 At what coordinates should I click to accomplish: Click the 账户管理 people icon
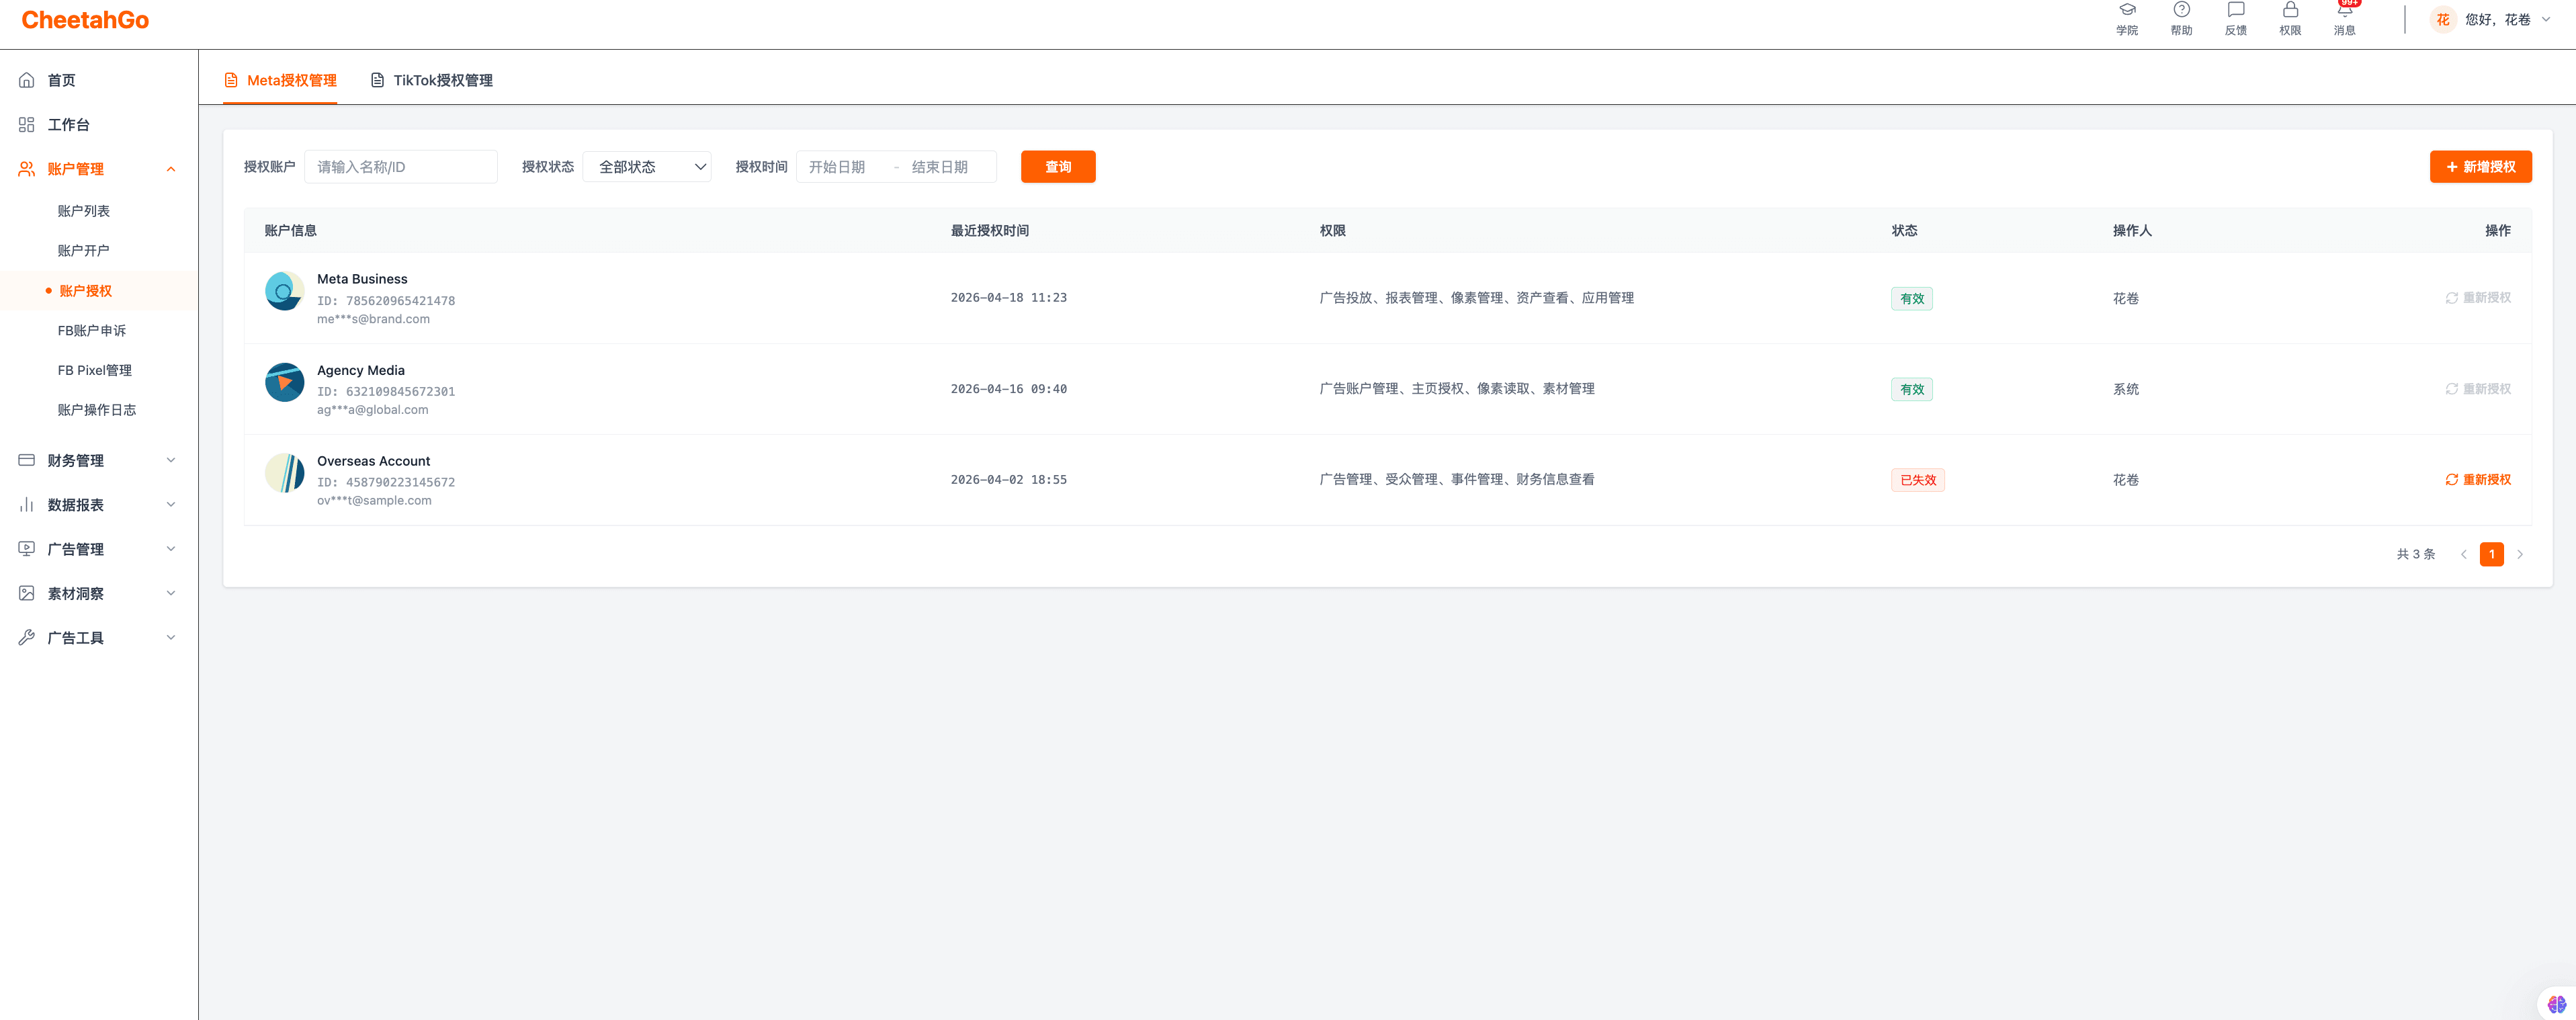pos(27,169)
